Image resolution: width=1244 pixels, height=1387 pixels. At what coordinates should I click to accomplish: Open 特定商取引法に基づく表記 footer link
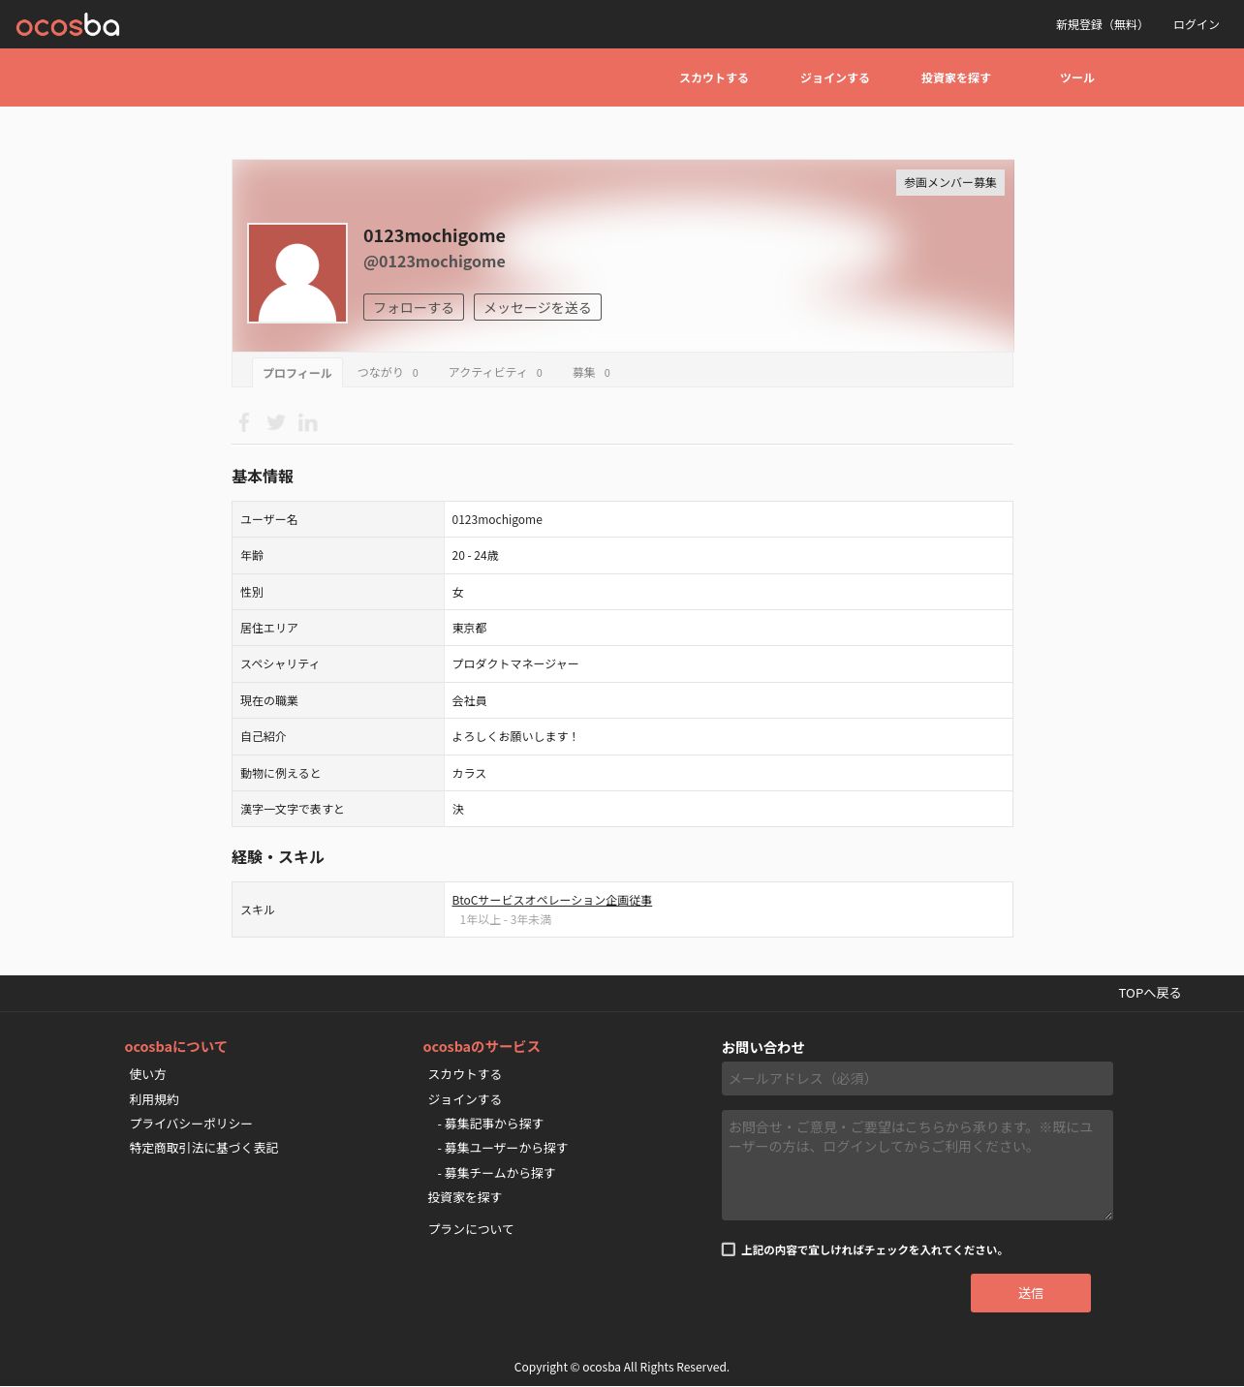point(203,1149)
